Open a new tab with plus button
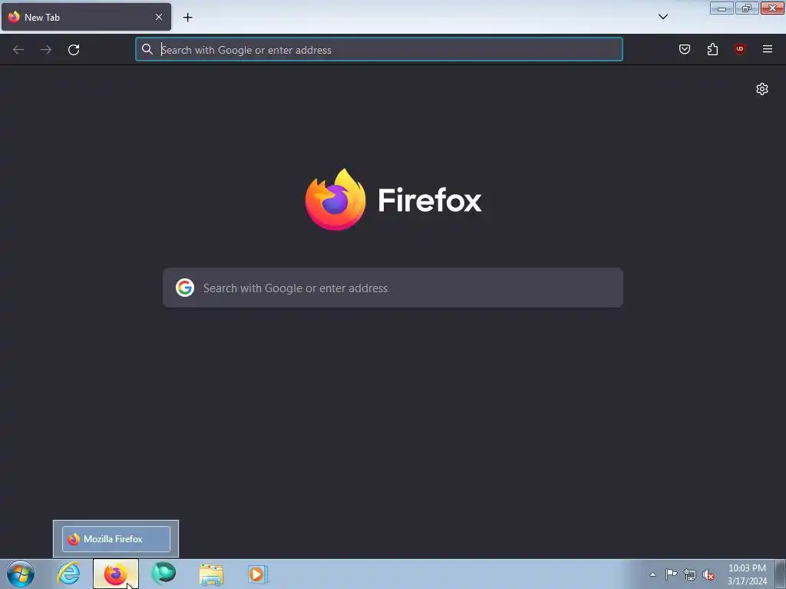This screenshot has width=786, height=589. [187, 18]
